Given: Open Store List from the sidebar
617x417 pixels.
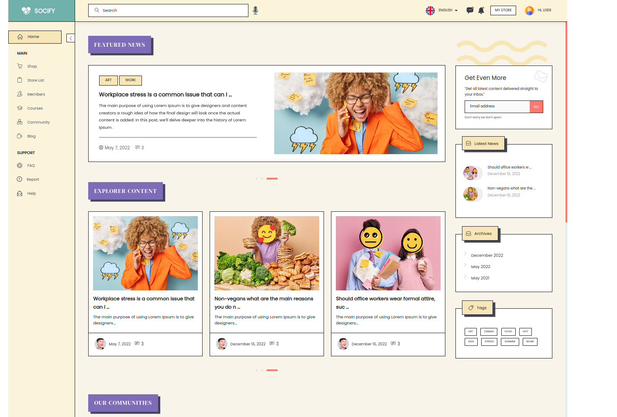Looking at the screenshot, I should pyautogui.click(x=20, y=80).
